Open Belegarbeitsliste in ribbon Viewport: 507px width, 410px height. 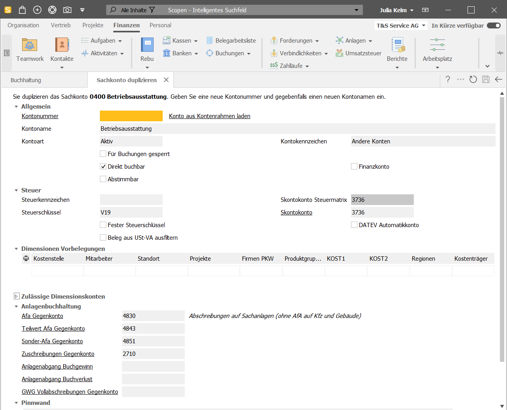[x=231, y=40]
